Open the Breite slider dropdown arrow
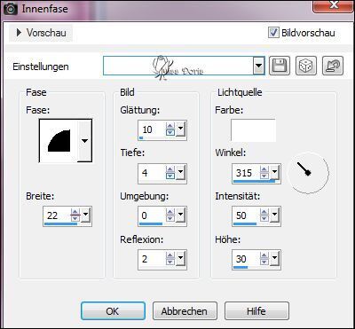 [86, 215]
